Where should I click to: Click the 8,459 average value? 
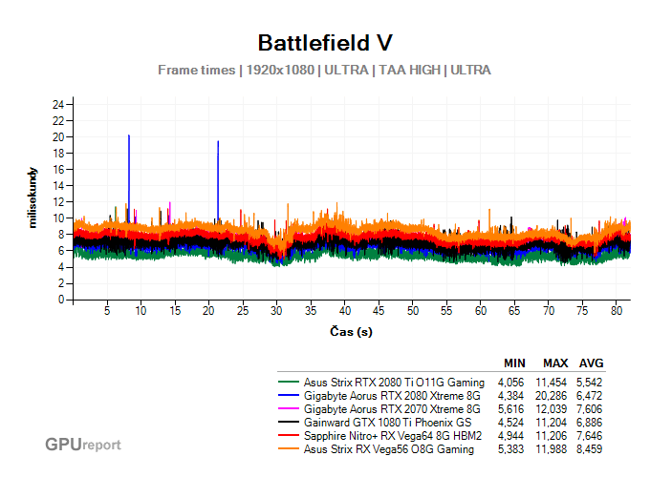(589, 449)
